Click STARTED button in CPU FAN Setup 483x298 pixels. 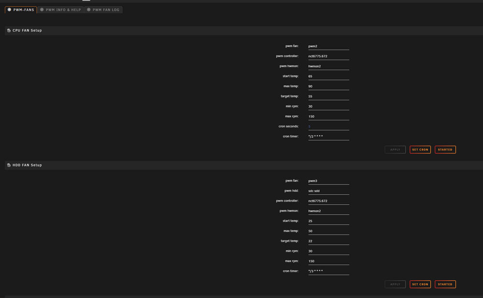[445, 150]
